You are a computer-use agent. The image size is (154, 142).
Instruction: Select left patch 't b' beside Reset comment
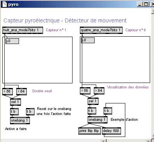(x=30, y=112)
